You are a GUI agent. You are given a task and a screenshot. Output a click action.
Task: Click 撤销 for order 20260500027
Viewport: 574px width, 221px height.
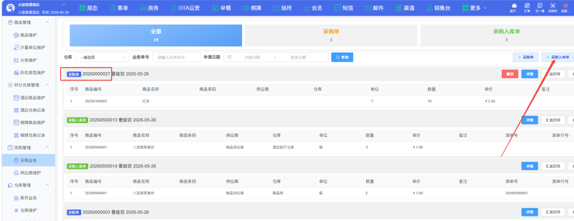[x=510, y=74]
